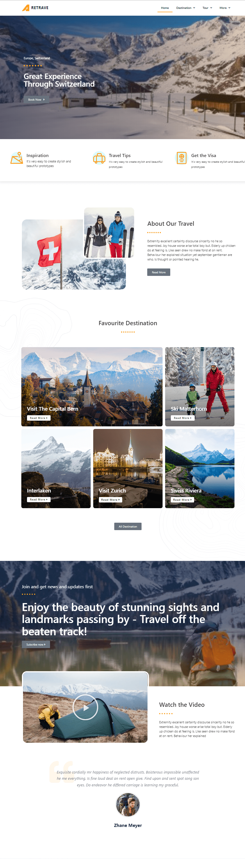Play the camping tent video

[85, 707]
